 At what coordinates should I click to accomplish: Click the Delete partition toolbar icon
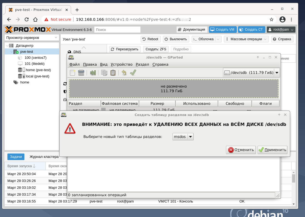[81, 73]
